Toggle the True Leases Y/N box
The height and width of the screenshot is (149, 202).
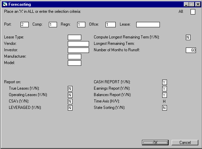[x=70, y=89]
